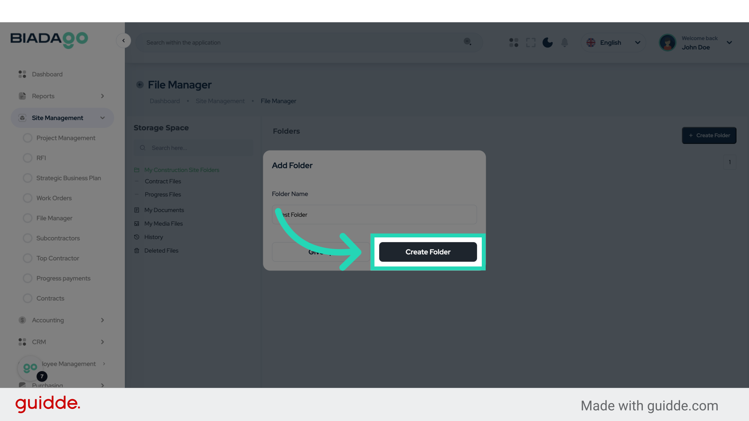Collapse the Site Management section
Image resolution: width=749 pixels, height=421 pixels.
[x=102, y=118]
